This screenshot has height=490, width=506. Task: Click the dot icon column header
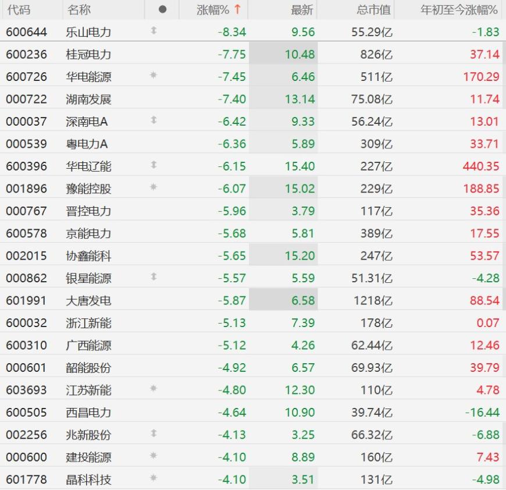click(x=163, y=9)
